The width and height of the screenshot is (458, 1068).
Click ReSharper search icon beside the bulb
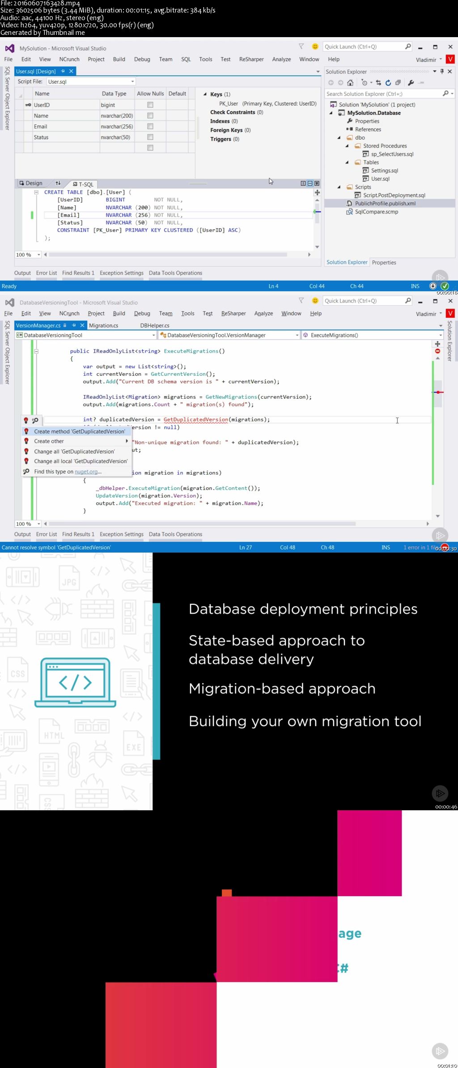pos(35,420)
